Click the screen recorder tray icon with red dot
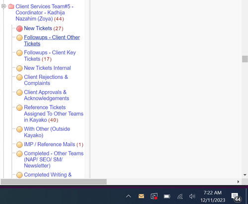Viewport: 248px width, 204px height. 154,196
